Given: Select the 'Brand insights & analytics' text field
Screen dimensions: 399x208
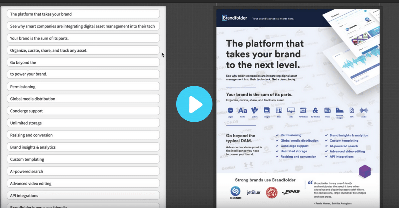Looking at the screenshot, I should coord(83,147).
